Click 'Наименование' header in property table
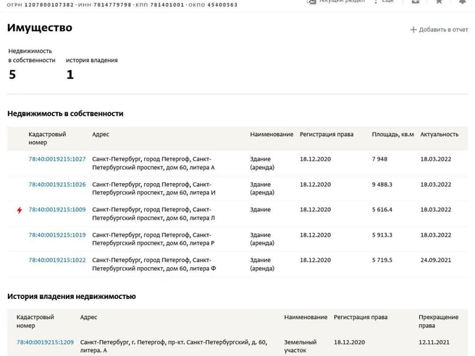The width and height of the screenshot is (475, 356). pos(272,135)
